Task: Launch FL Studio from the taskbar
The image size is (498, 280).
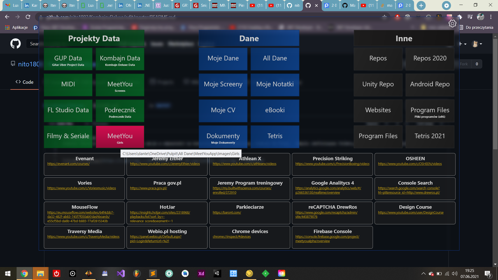Action: 137,273
